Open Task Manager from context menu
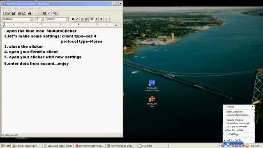 (238, 135)
